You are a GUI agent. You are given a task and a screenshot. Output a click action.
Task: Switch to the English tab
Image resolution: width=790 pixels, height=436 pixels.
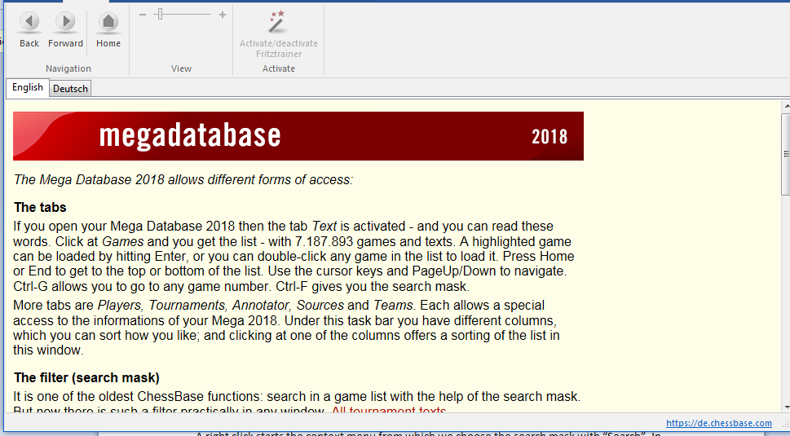(x=28, y=87)
